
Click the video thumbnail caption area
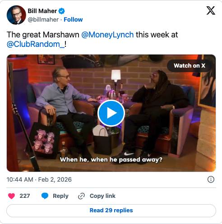pyautogui.click(x=111, y=160)
